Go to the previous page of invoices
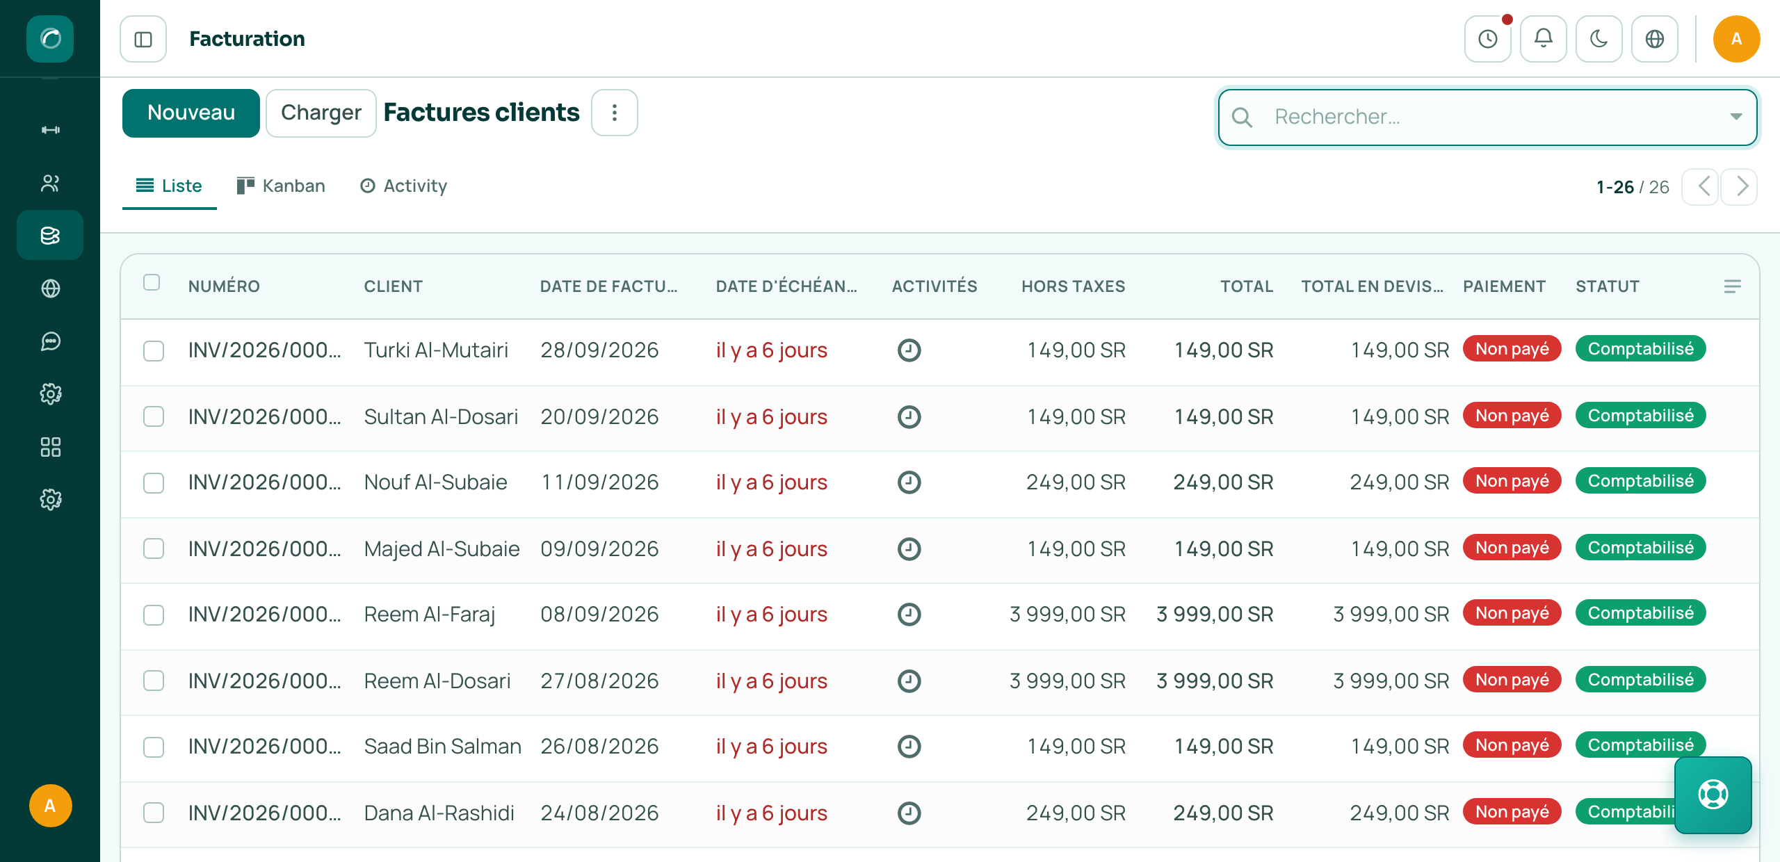 (1701, 186)
